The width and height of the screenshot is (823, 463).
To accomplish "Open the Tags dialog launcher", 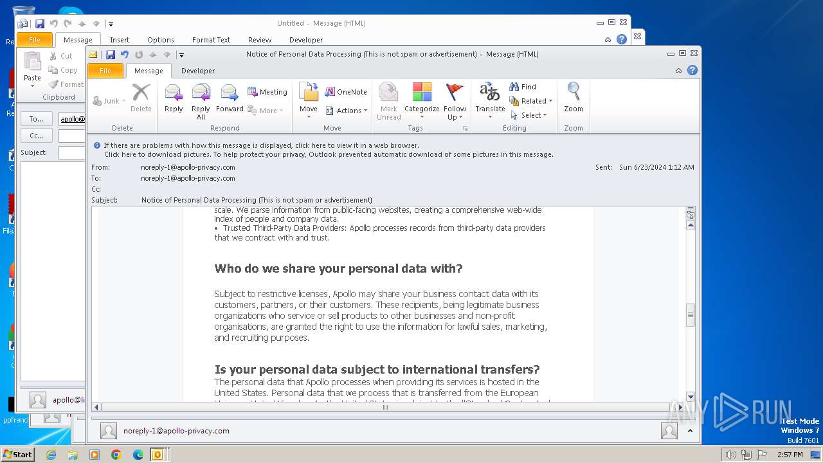I will (x=466, y=129).
